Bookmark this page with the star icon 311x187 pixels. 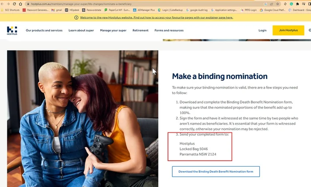tap(277, 4)
